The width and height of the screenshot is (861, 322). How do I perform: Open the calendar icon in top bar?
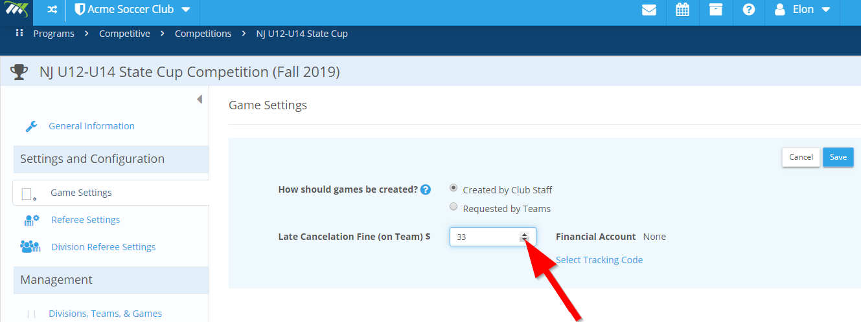[x=682, y=10]
